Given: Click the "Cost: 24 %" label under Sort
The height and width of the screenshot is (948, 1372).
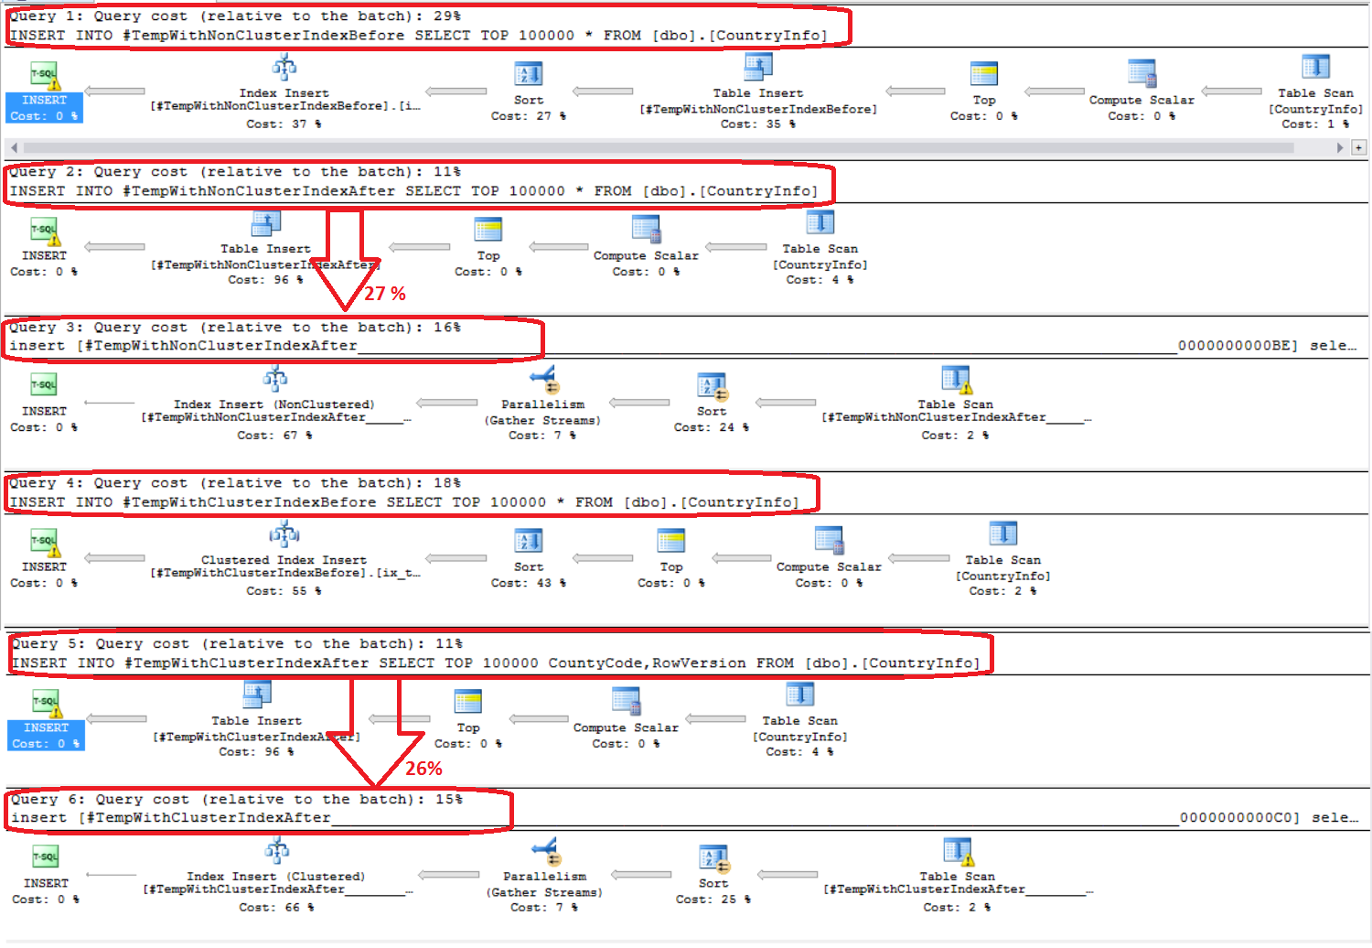Looking at the screenshot, I should [x=712, y=427].
